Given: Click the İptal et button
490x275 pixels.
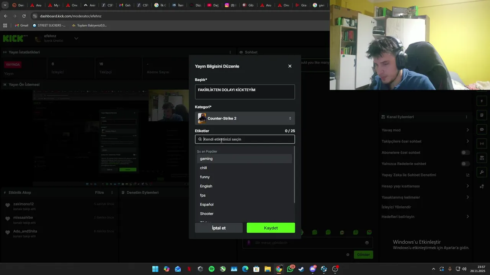Looking at the screenshot, I should (x=219, y=228).
